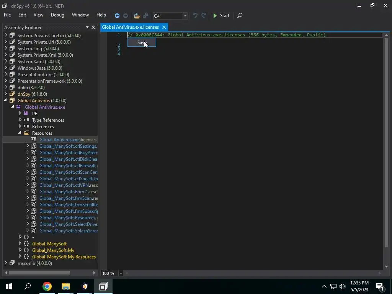Click the ctlVPN resource file icon
The width and height of the screenshot is (392, 294).
coord(34,185)
